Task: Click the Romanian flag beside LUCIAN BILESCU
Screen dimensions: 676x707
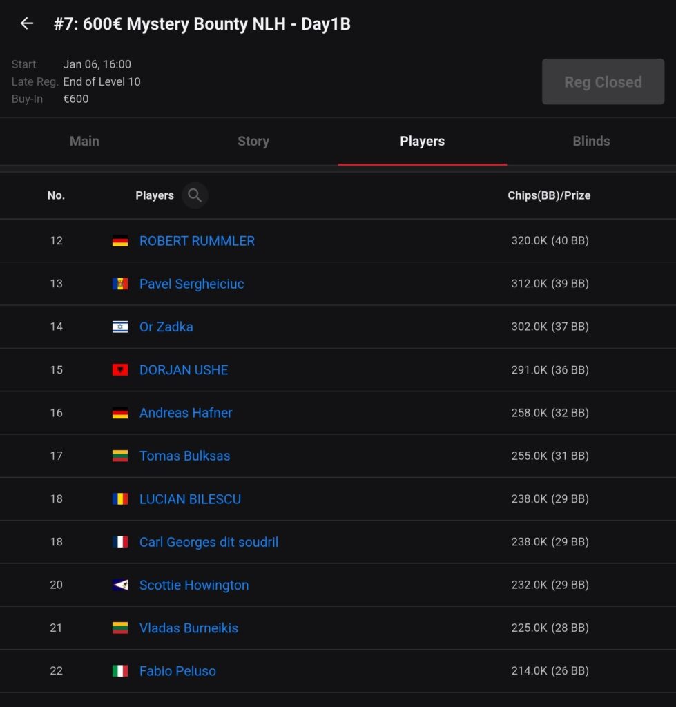Action: (120, 499)
